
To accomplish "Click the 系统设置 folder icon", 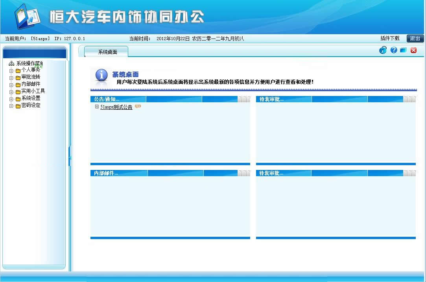I will [18, 98].
